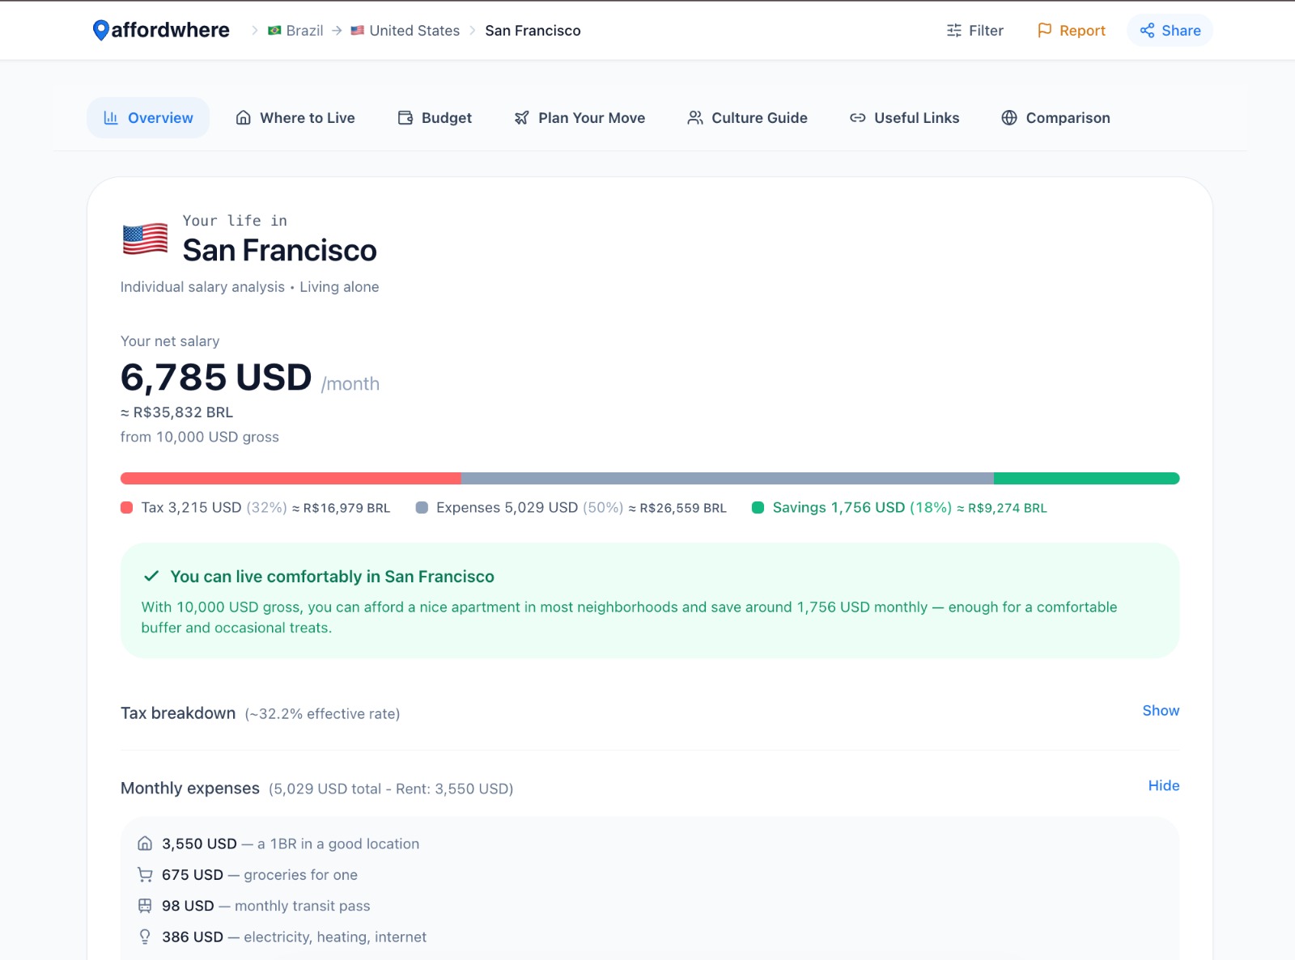Click the Filter button label
This screenshot has height=960, width=1295.
point(986,31)
